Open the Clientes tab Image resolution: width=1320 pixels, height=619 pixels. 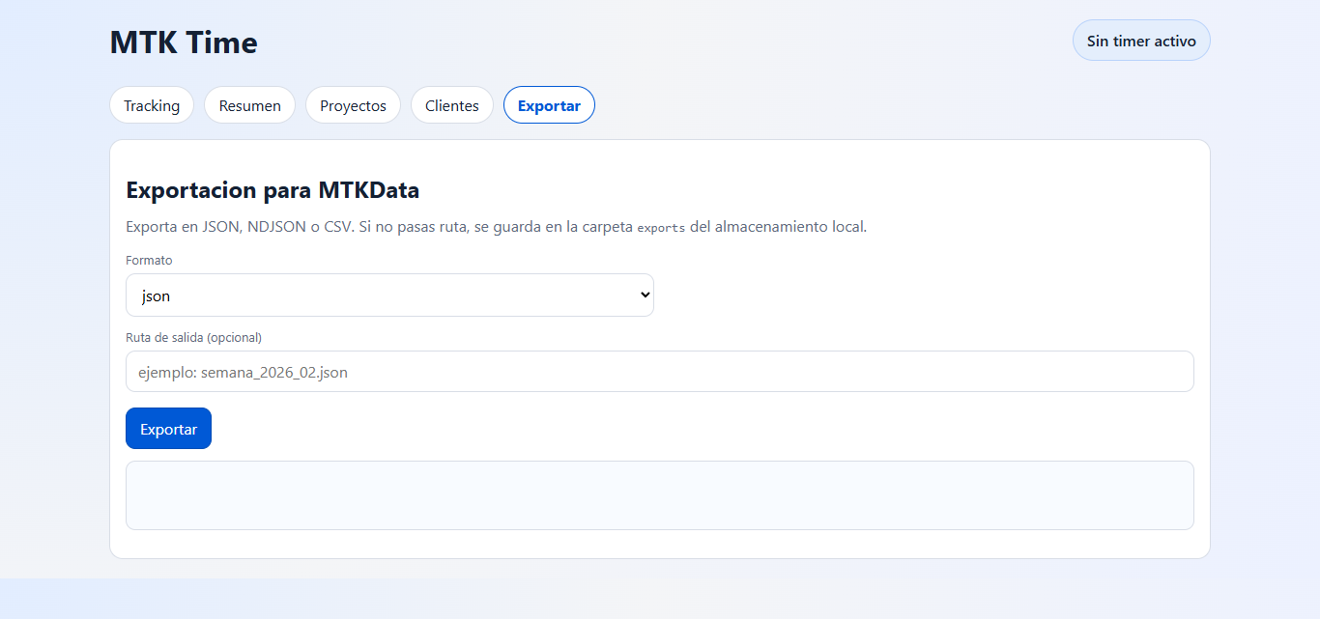point(451,104)
